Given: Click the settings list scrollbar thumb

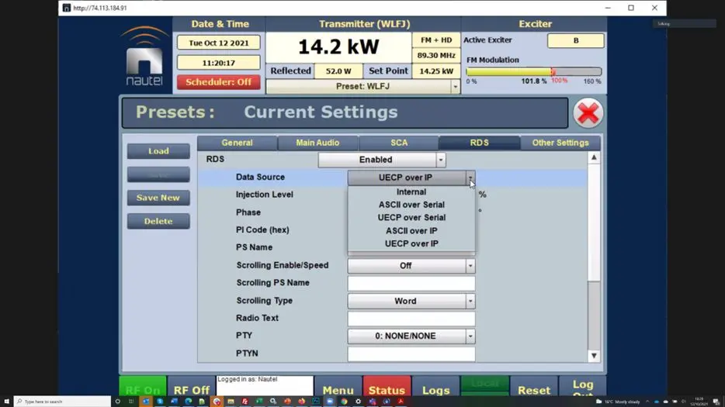Looking at the screenshot, I should pos(594,223).
